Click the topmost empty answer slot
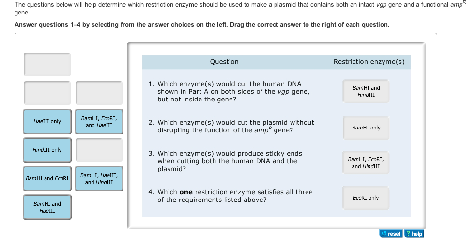 coord(47,64)
